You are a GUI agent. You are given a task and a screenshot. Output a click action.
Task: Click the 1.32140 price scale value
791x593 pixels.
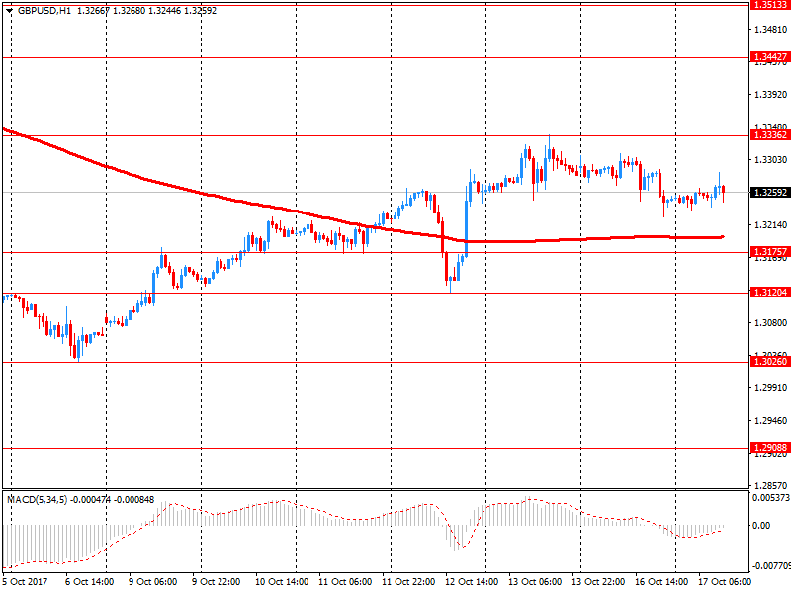click(771, 225)
